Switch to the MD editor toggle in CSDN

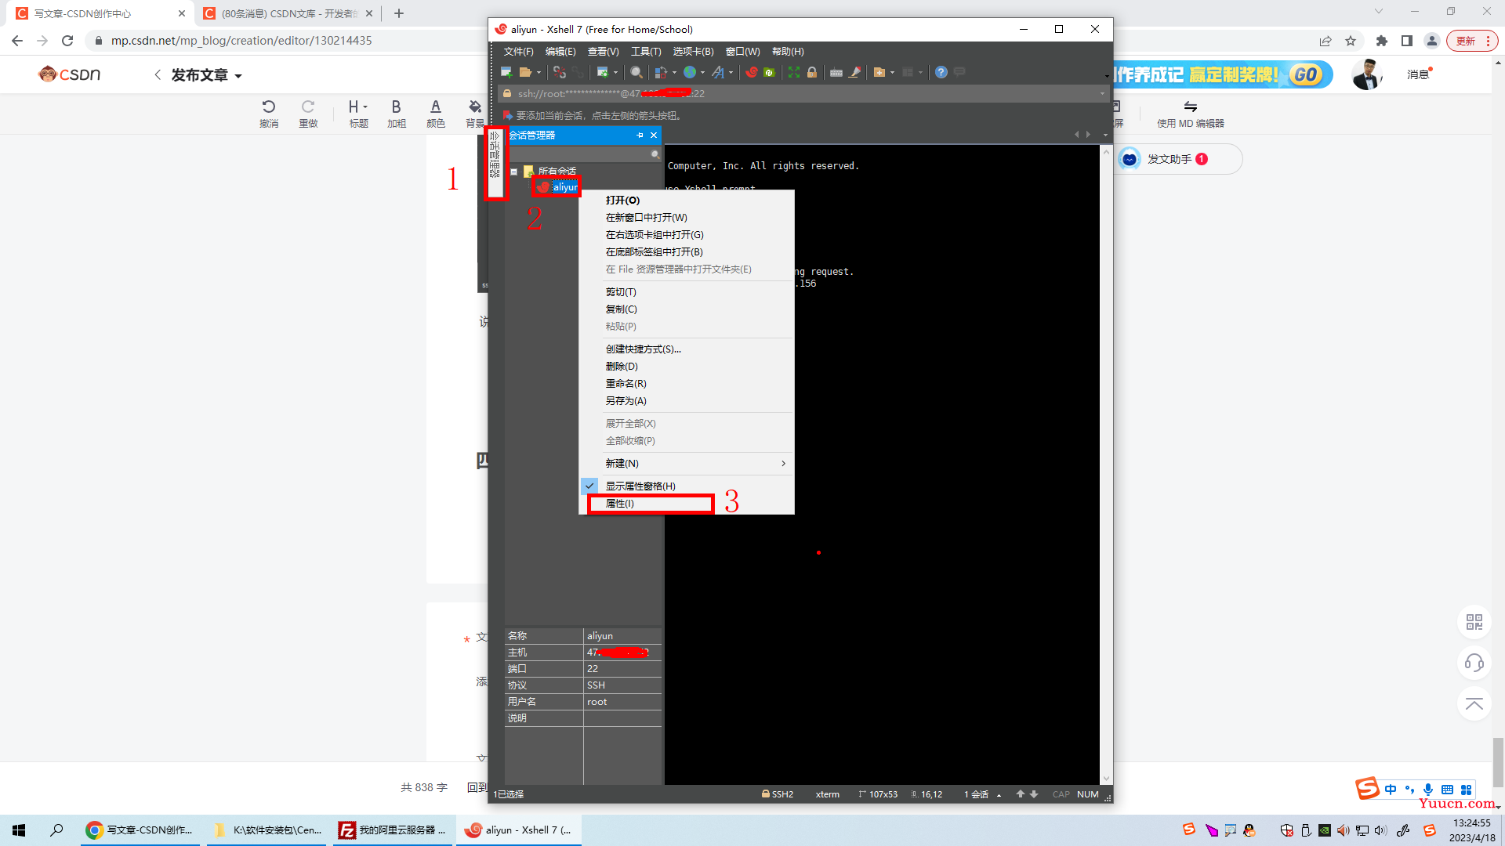click(x=1190, y=114)
